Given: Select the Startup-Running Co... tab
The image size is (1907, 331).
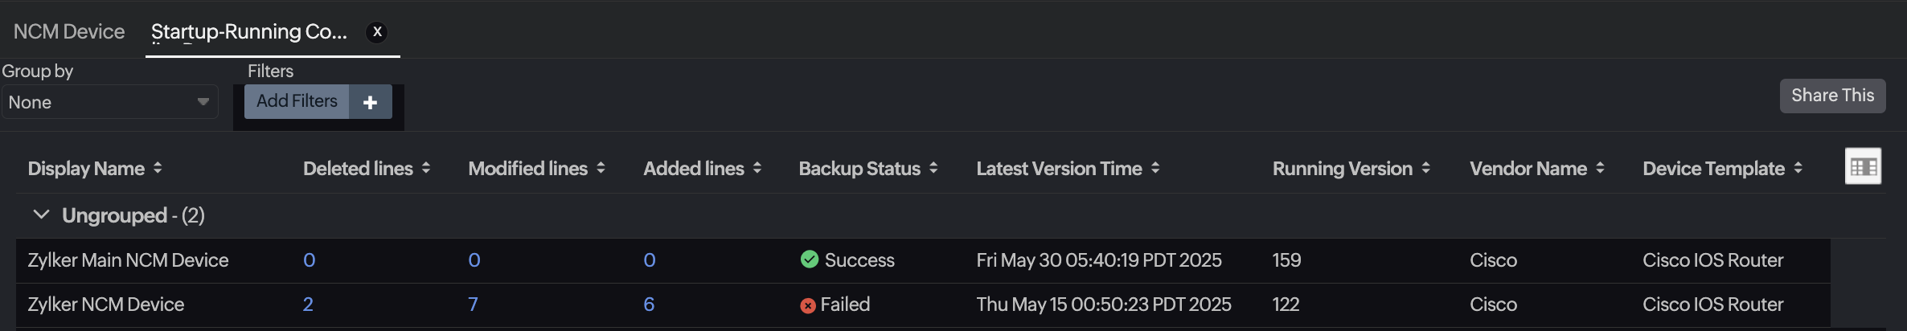Looking at the screenshot, I should (249, 32).
